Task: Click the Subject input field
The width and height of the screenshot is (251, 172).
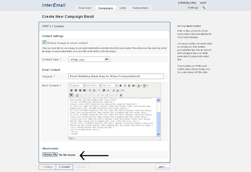Action: (x=116, y=76)
